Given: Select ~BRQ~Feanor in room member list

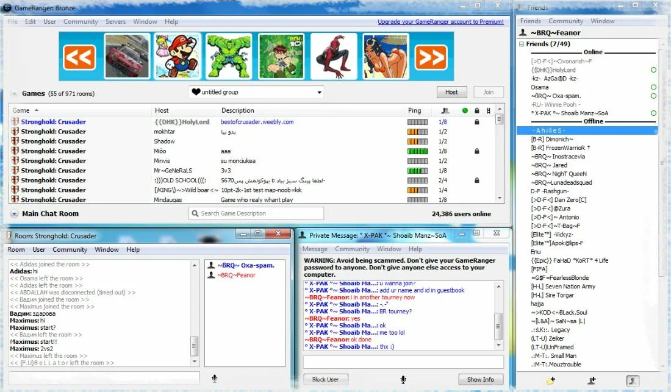Looking at the screenshot, I should 236,275.
